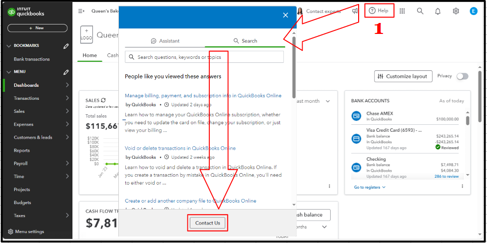487x243 pixels.
Task: Expand the Sales menu chevron
Action: click(x=67, y=111)
